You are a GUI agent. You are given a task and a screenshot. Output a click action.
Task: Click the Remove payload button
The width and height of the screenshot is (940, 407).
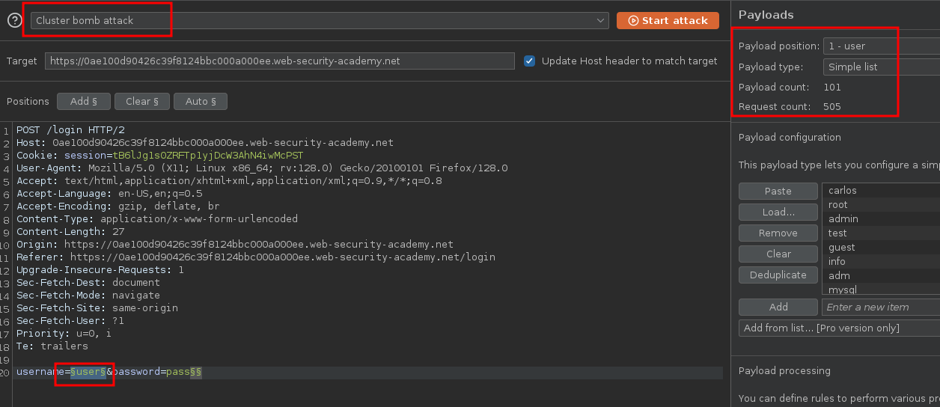(x=778, y=233)
